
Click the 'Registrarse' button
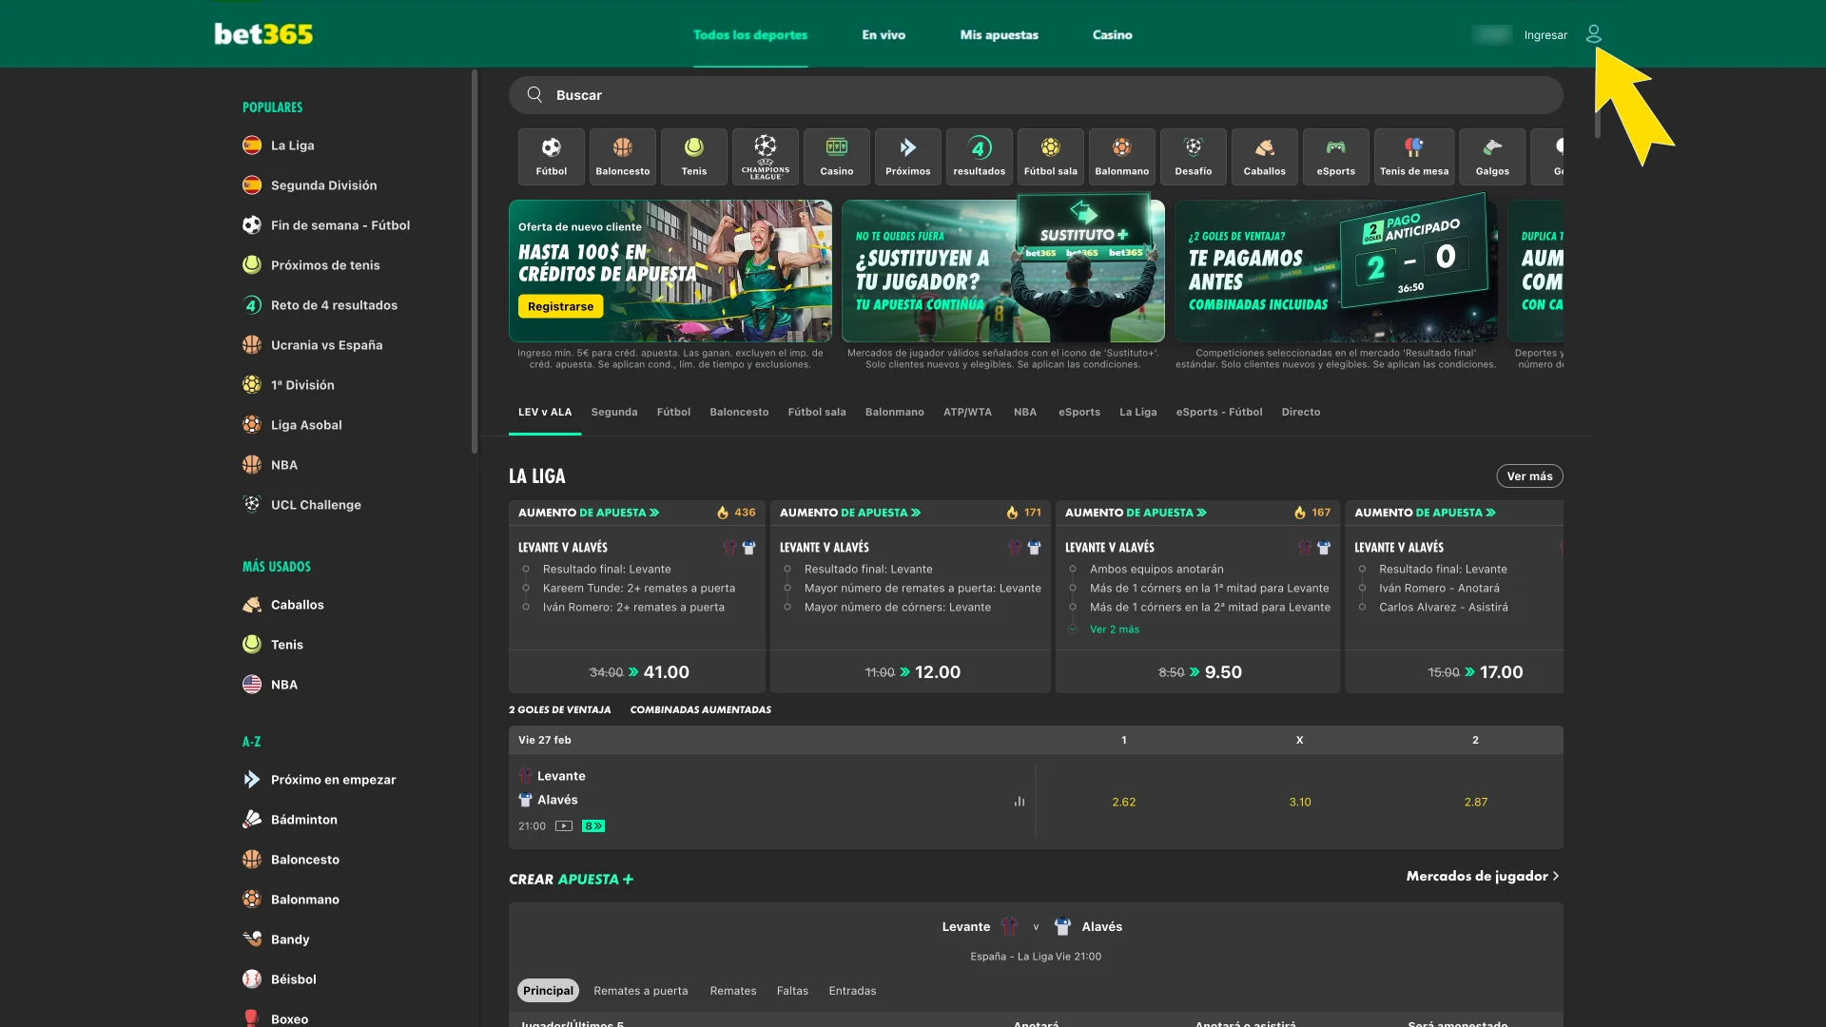(560, 306)
